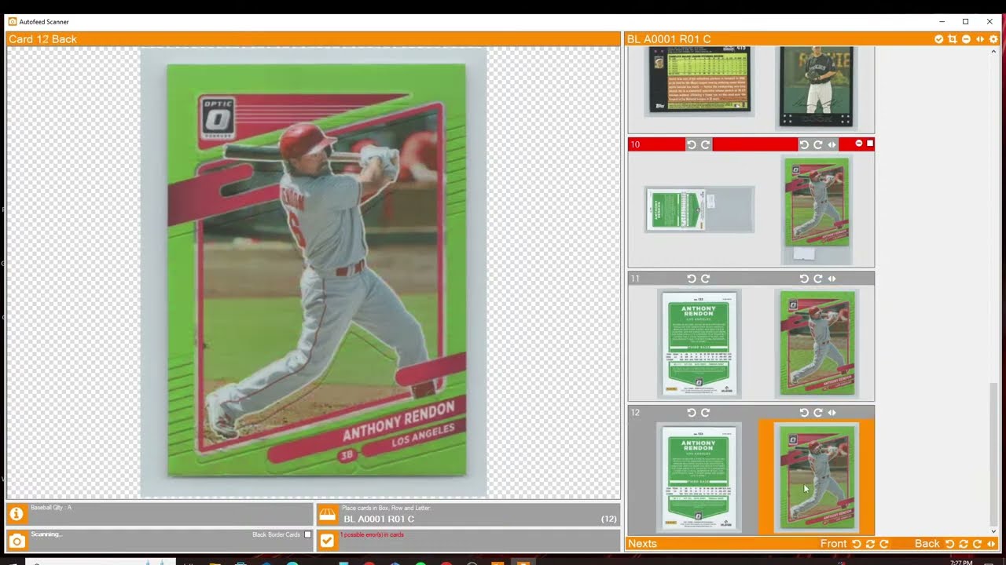
Task: Click the checkmark icon in the BL A0001 R01 C header
Action: pyautogui.click(x=939, y=39)
